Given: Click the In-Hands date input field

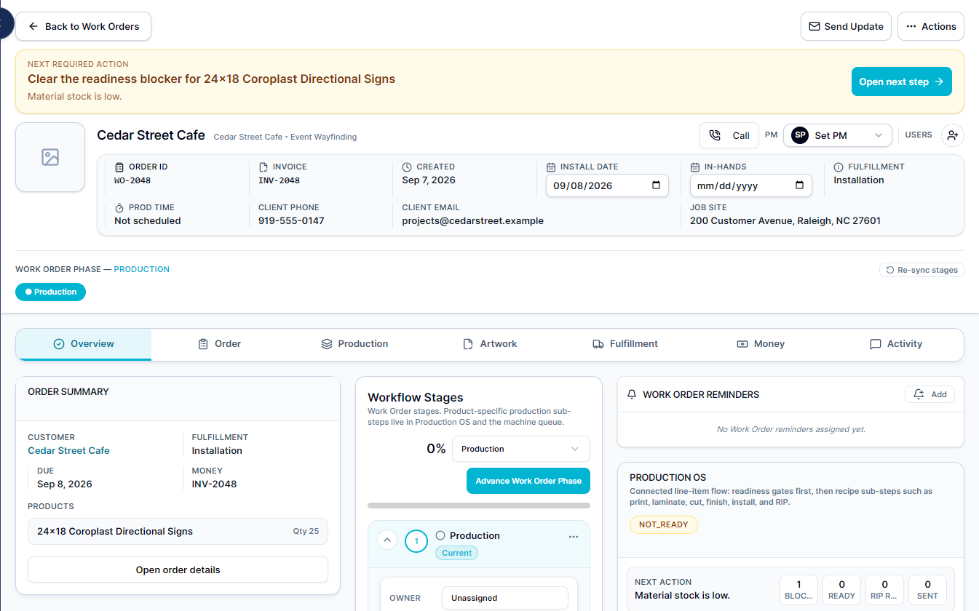Looking at the screenshot, I should tap(751, 185).
